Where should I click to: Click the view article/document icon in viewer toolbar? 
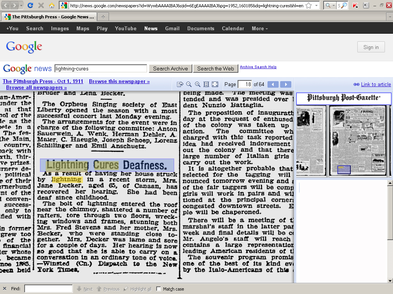point(180,84)
